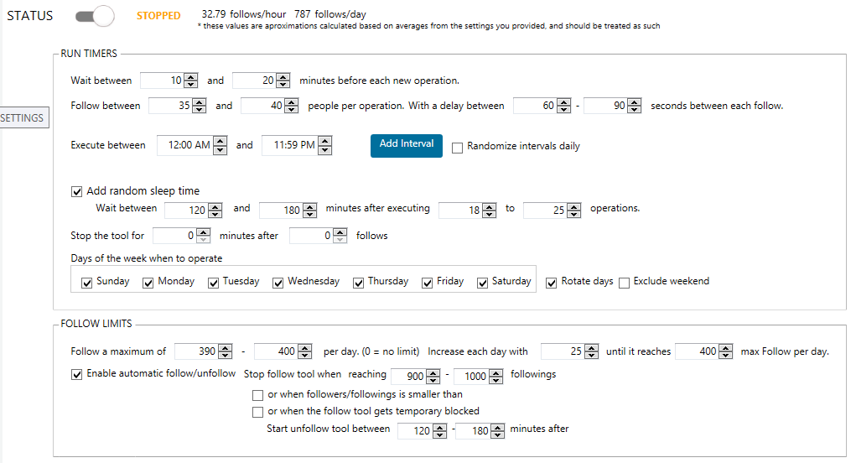Click the Stop the tool for minutes field
Screen dimensions: 856x463
coord(174,236)
